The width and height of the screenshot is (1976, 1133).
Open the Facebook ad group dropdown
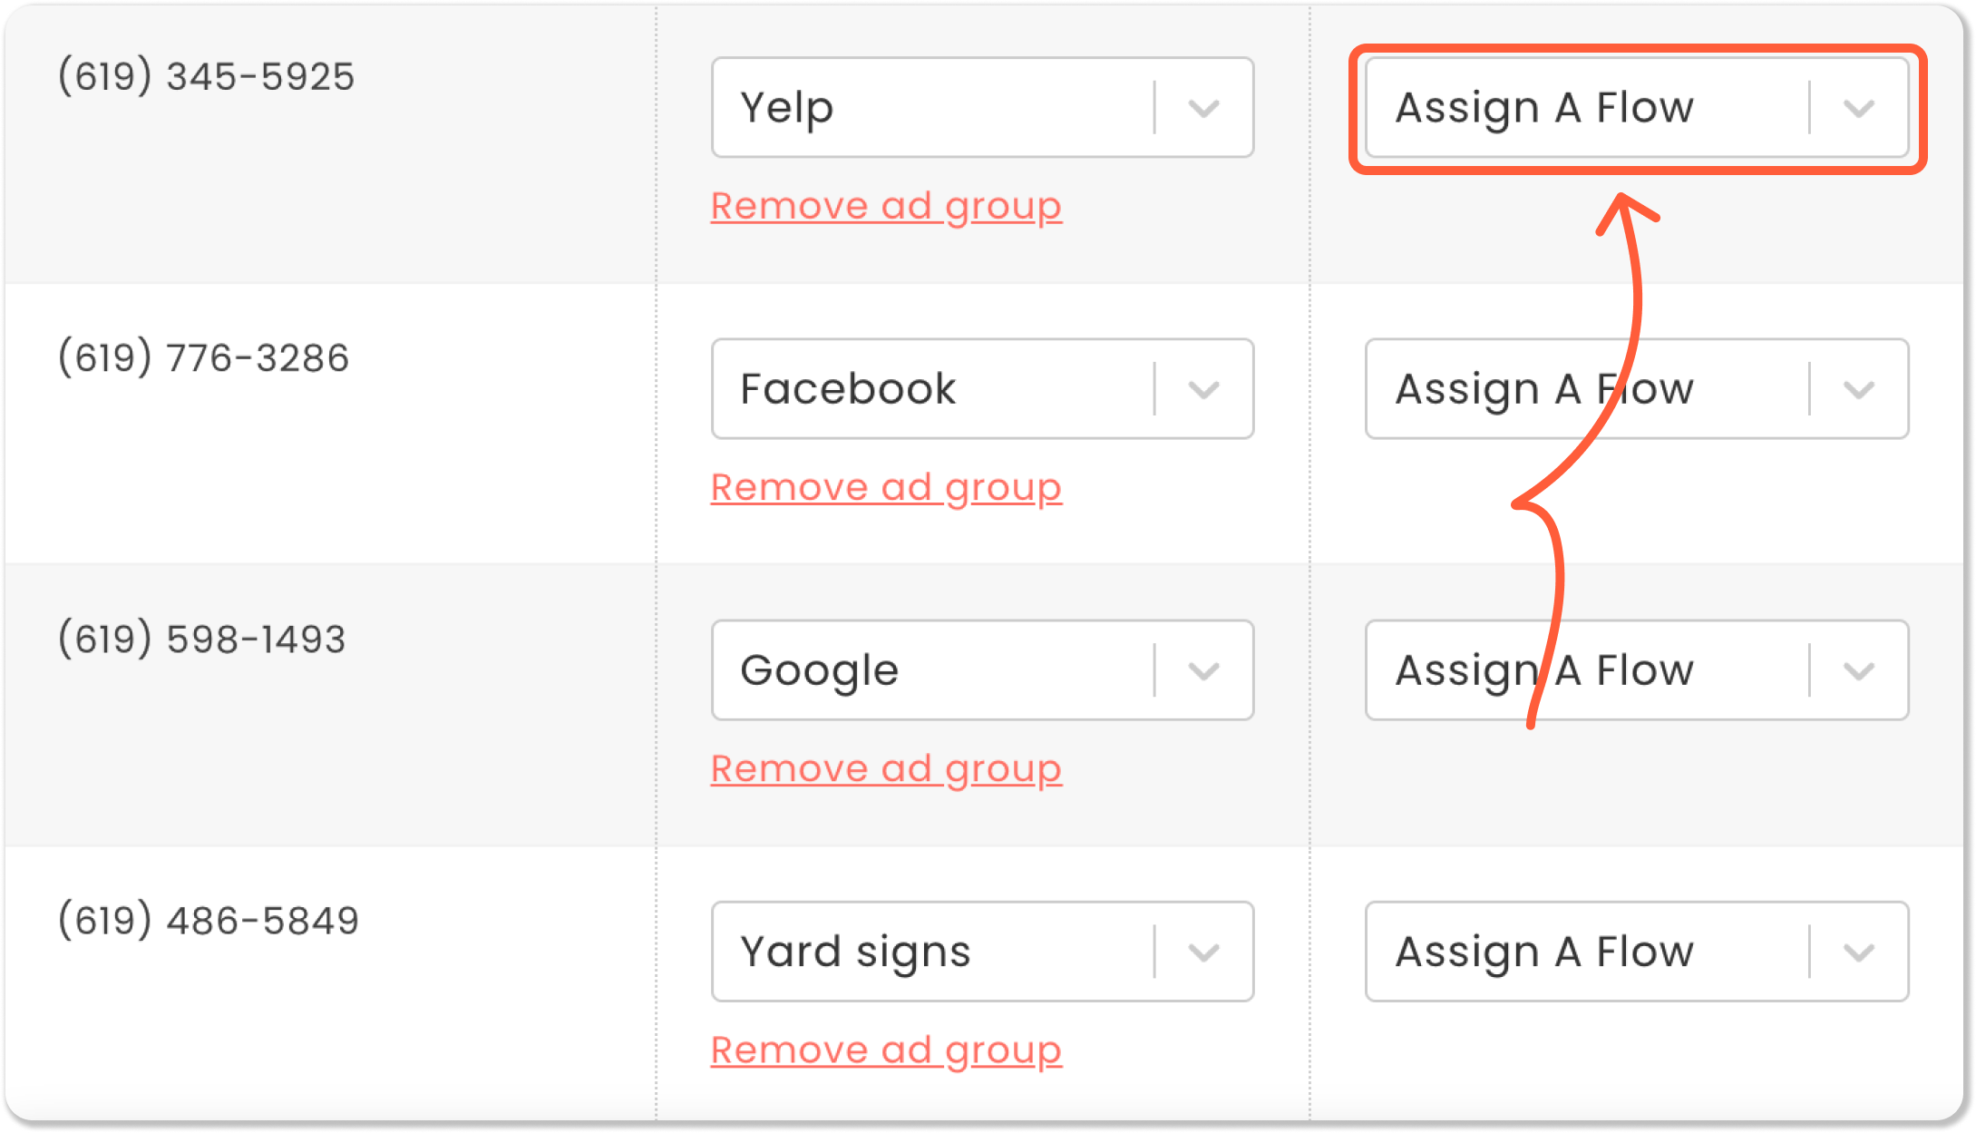[x=982, y=389]
